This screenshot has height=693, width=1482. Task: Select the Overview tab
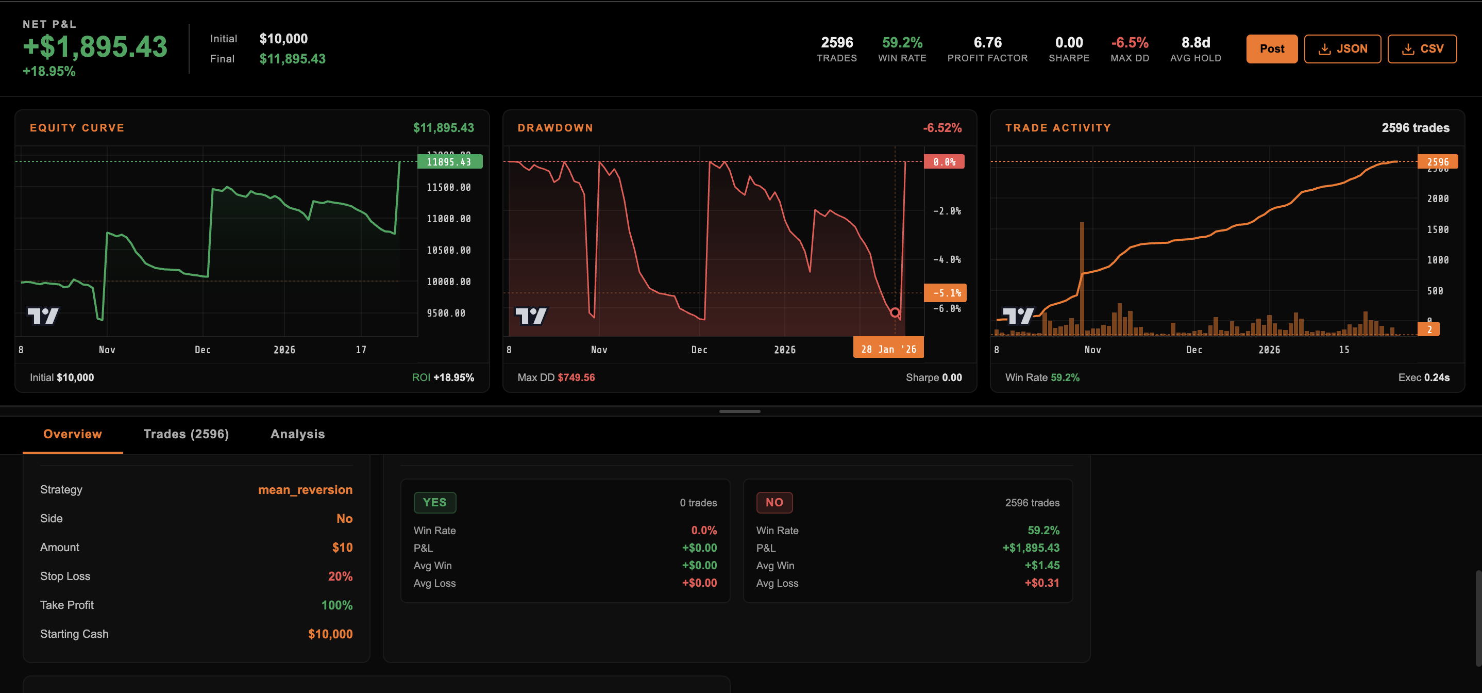73,434
